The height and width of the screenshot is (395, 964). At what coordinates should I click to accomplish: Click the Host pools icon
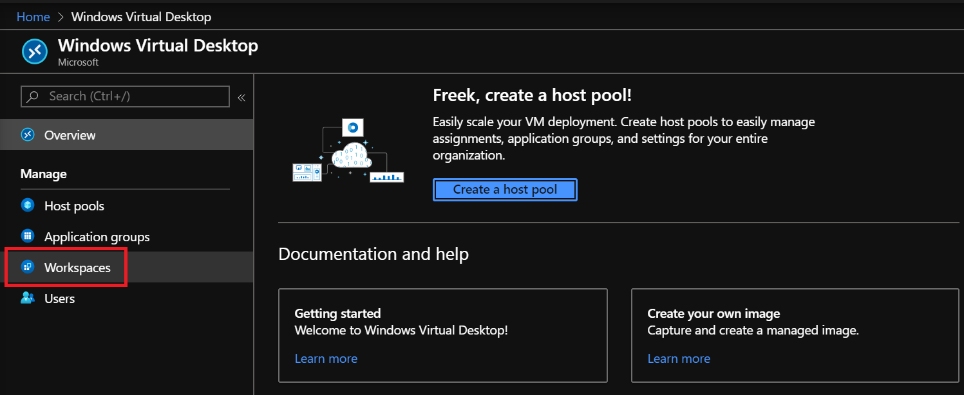pyautogui.click(x=28, y=205)
